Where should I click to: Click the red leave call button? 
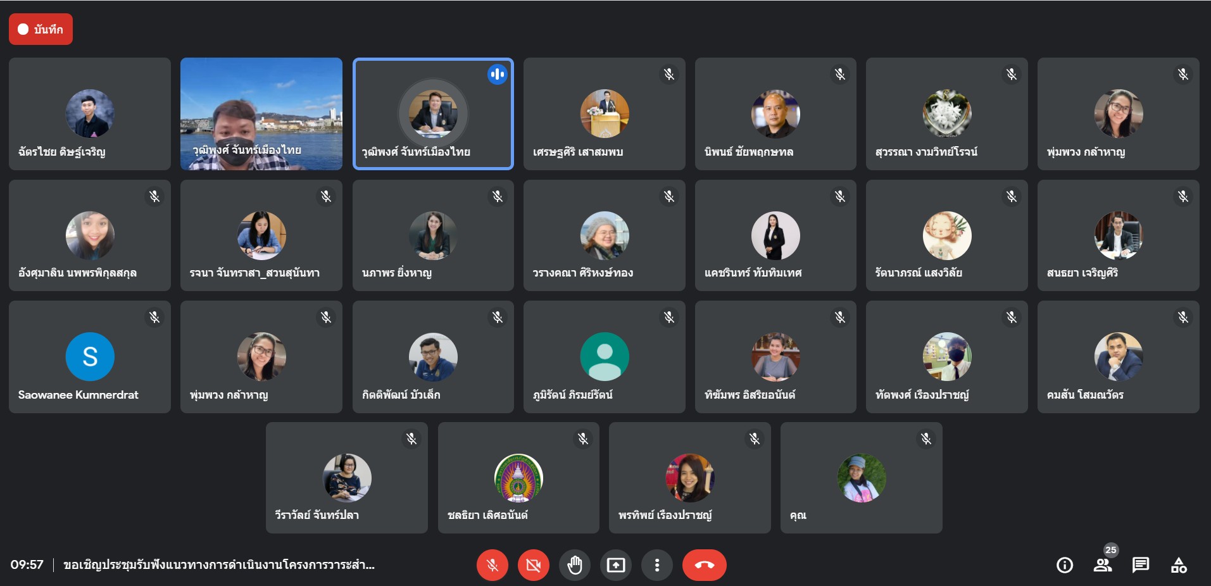[705, 565]
